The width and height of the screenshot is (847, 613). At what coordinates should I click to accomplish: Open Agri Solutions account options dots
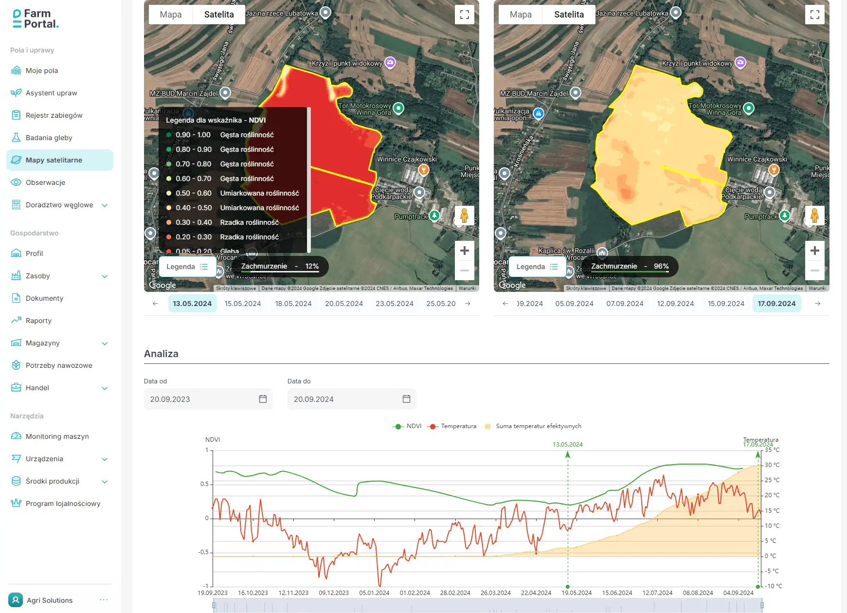104,600
